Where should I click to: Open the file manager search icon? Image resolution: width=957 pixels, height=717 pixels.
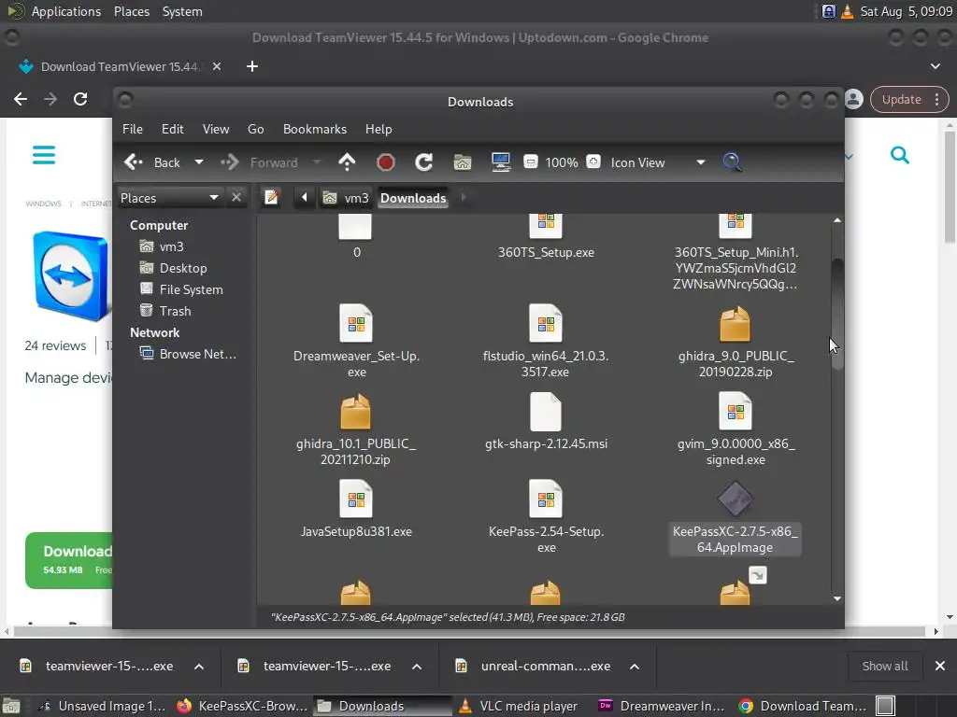point(732,162)
